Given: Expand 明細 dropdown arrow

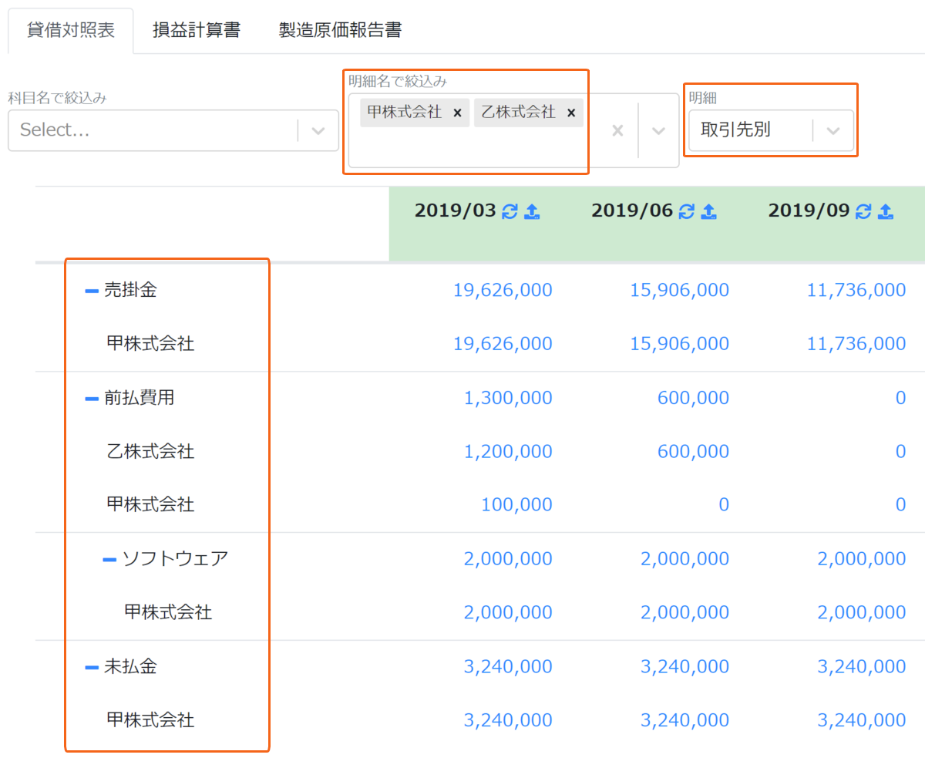Looking at the screenshot, I should point(833,130).
